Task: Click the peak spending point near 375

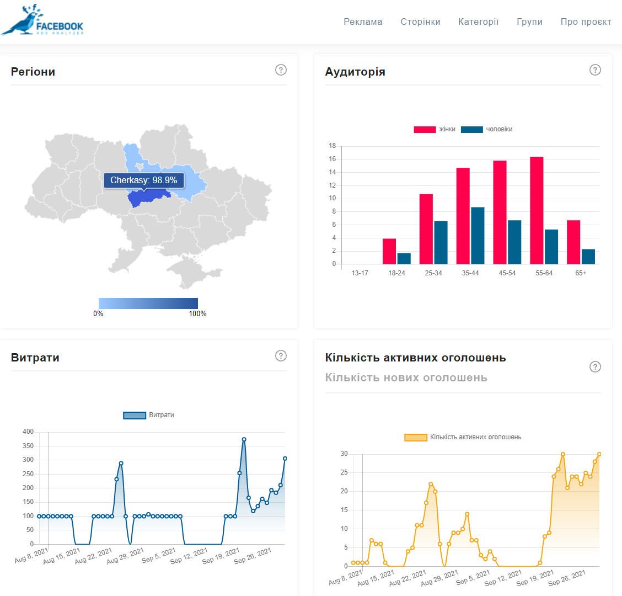Action: pyautogui.click(x=244, y=440)
